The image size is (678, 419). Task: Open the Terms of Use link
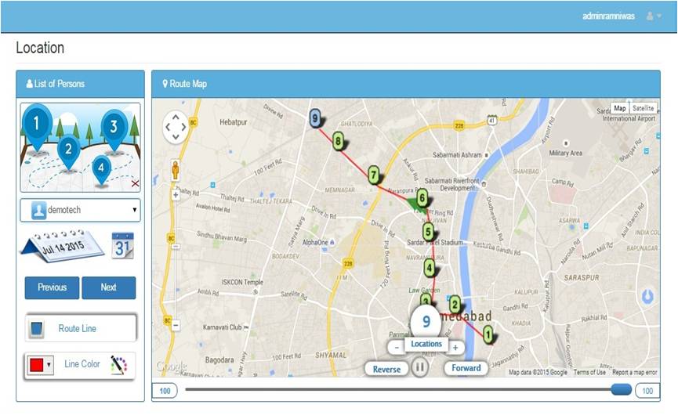589,372
